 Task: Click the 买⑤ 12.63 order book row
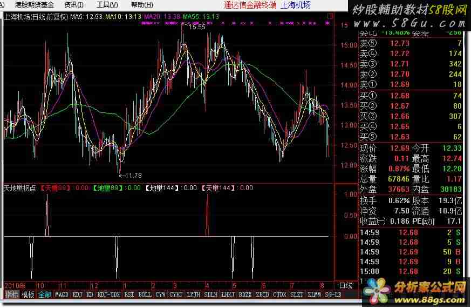(x=411, y=137)
